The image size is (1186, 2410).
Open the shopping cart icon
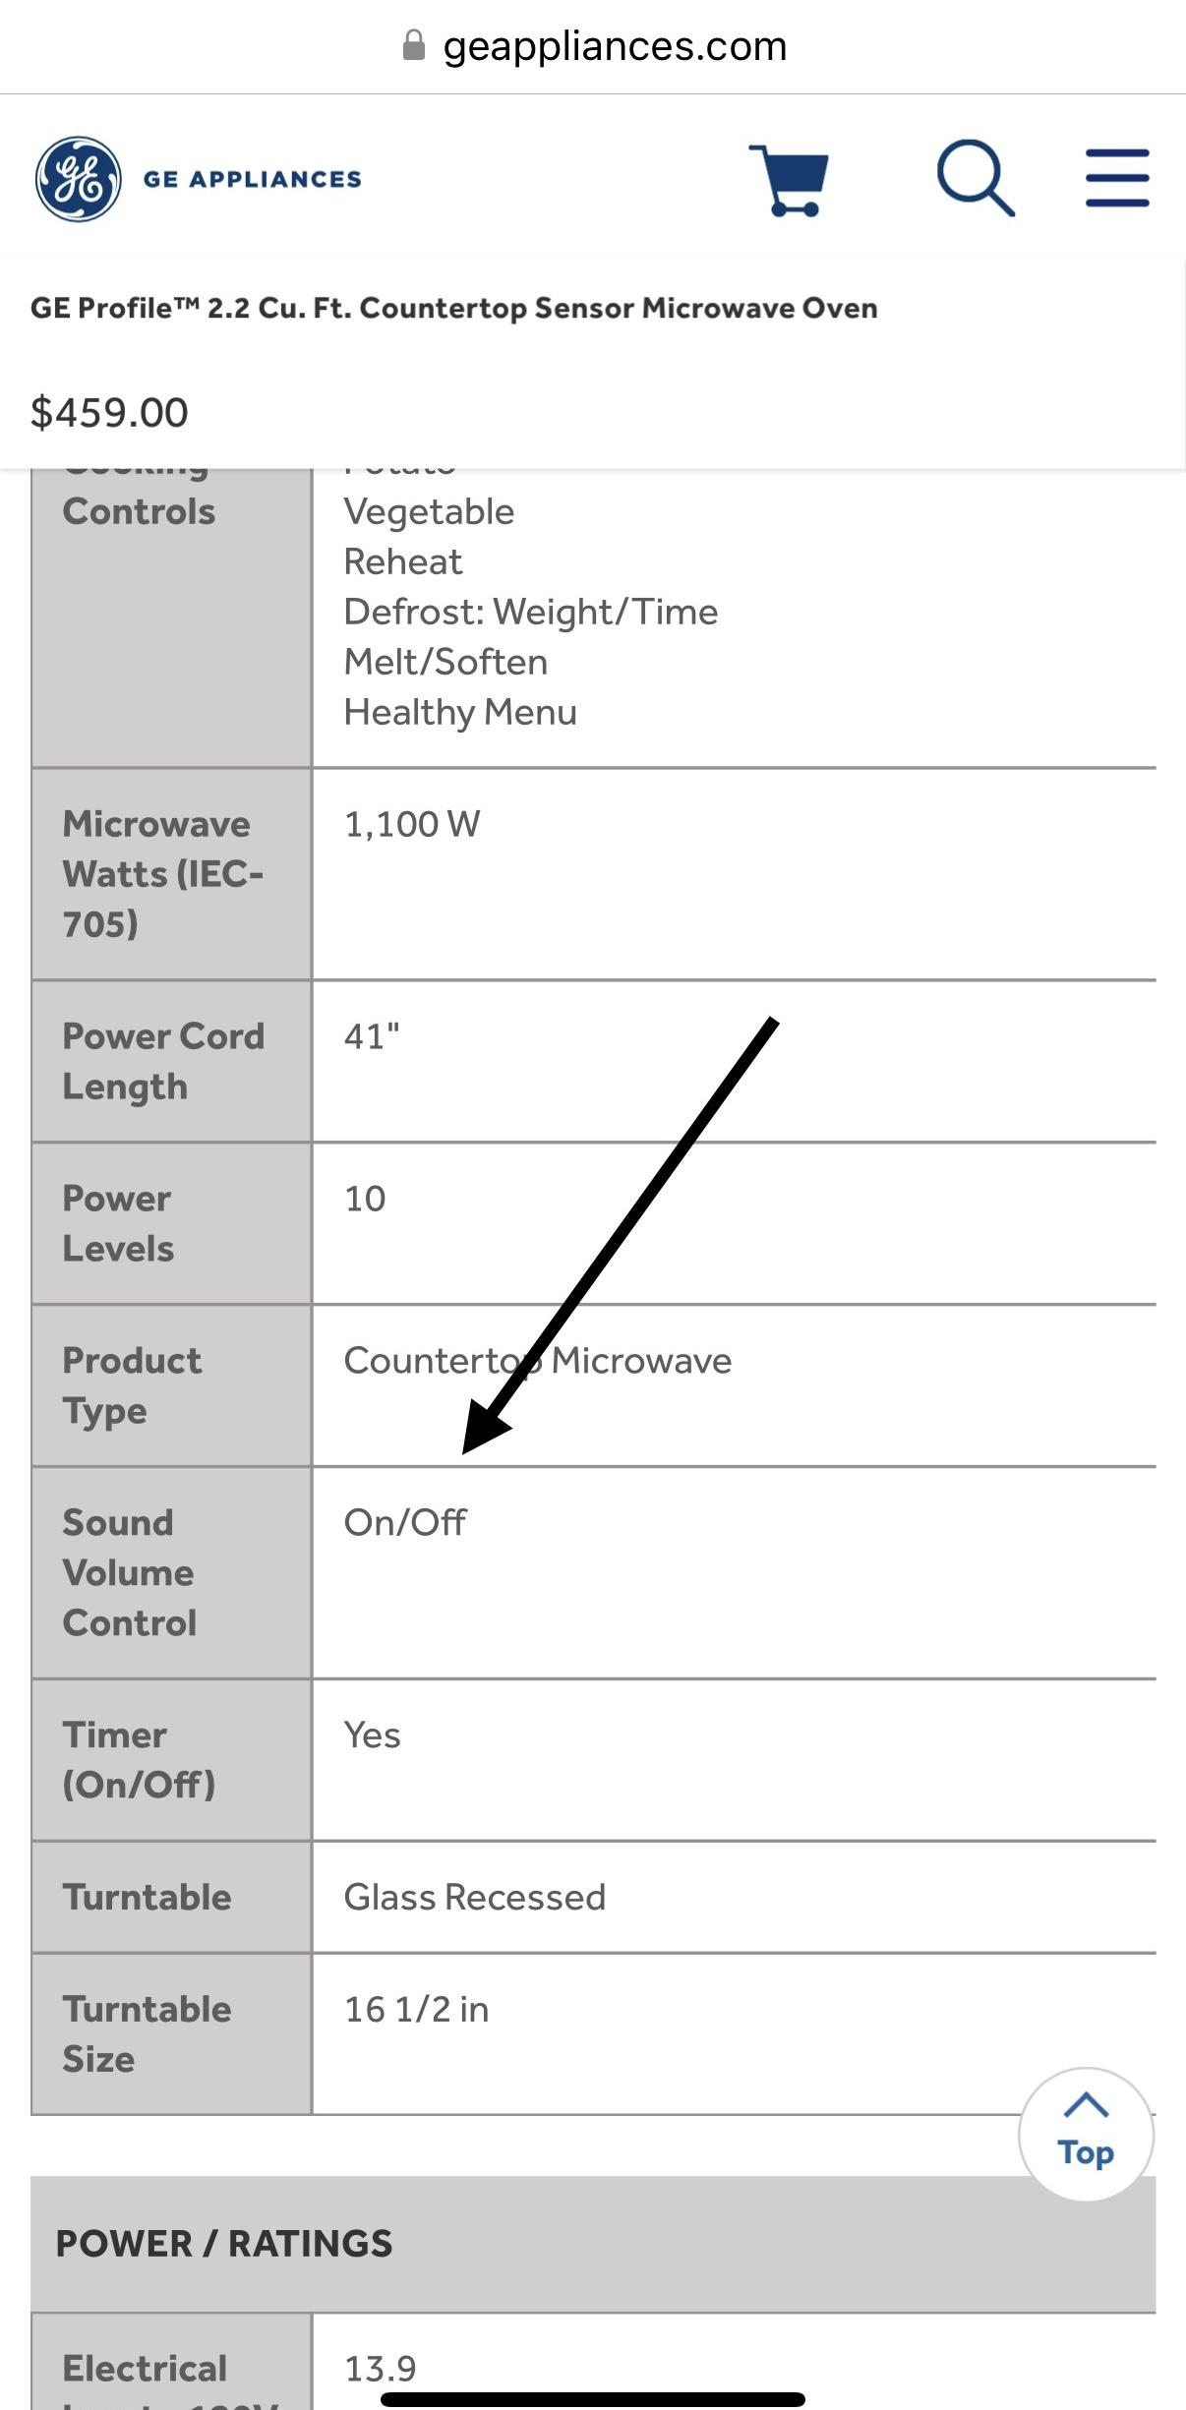(789, 180)
